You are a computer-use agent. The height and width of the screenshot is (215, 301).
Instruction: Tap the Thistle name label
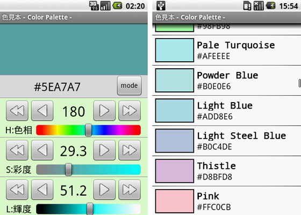[216, 166]
